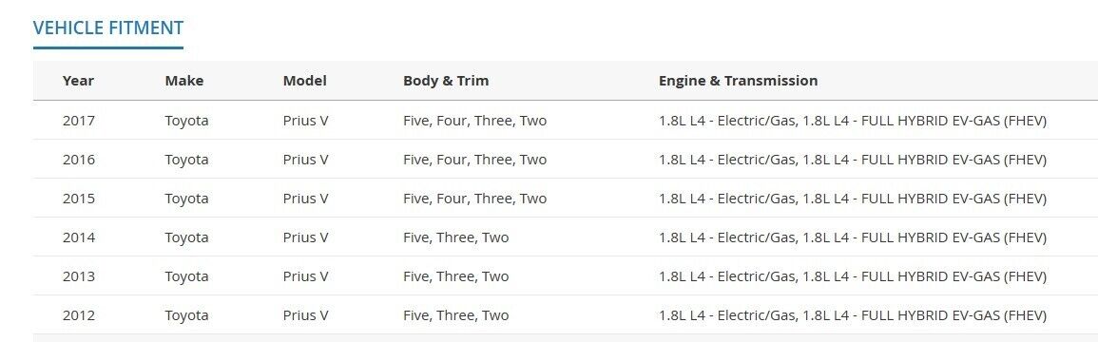Click the 2014 row's Five, Three, Two trim
This screenshot has width=1098, height=342.
456,237
